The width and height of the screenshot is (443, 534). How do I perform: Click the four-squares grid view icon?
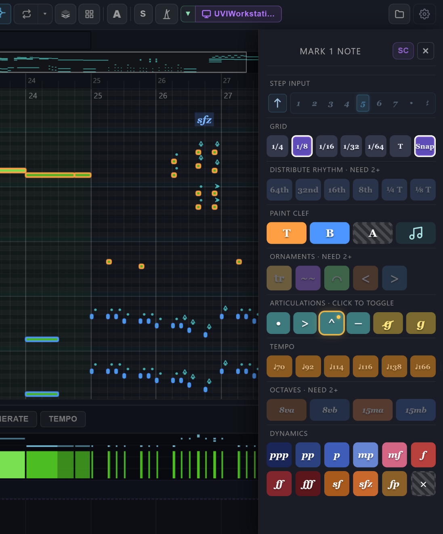(x=89, y=14)
